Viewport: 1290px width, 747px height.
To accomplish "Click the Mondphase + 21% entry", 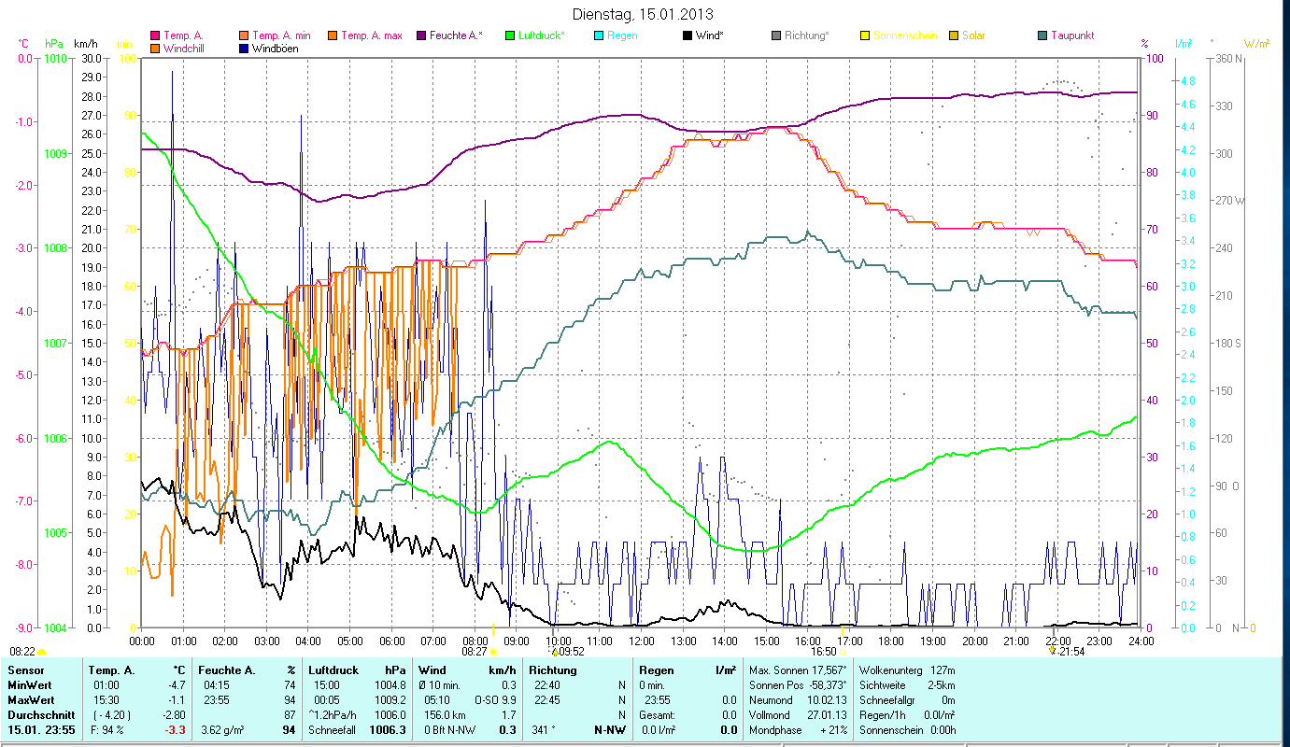I will (798, 730).
